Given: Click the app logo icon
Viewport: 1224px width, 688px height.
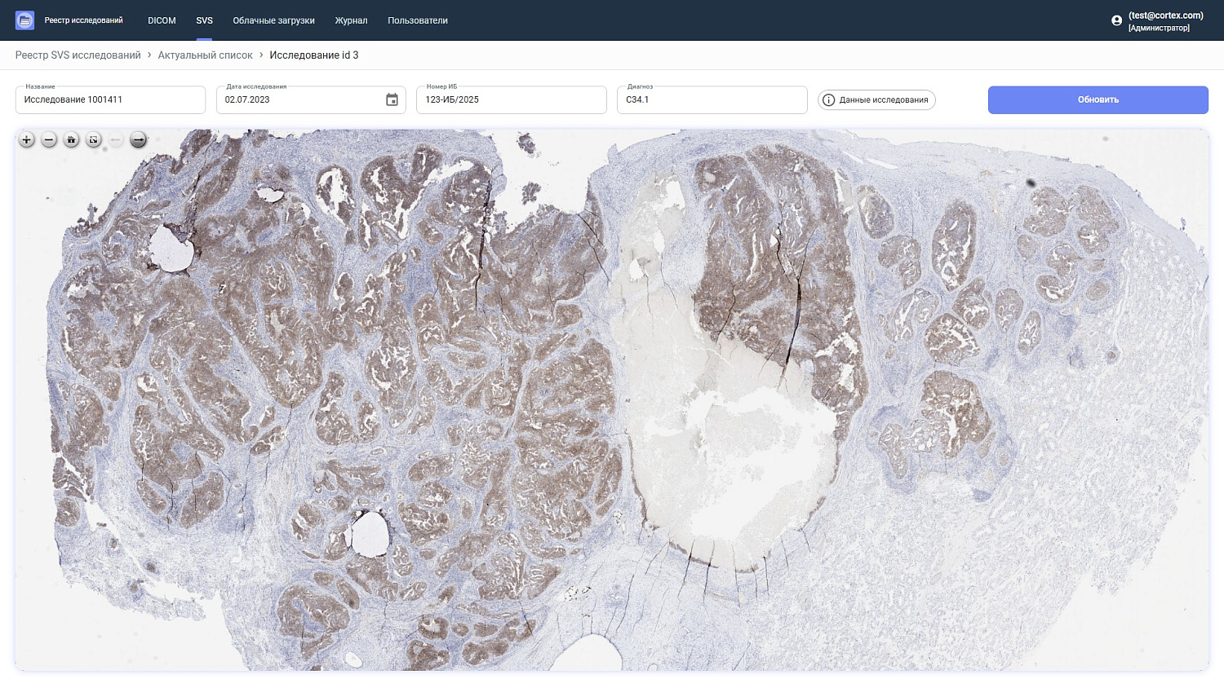Looking at the screenshot, I should 24,20.
